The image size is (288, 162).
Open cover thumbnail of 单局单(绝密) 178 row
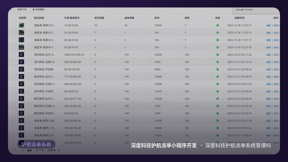(x=21, y=128)
